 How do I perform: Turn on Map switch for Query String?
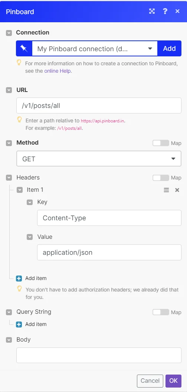point(161,312)
